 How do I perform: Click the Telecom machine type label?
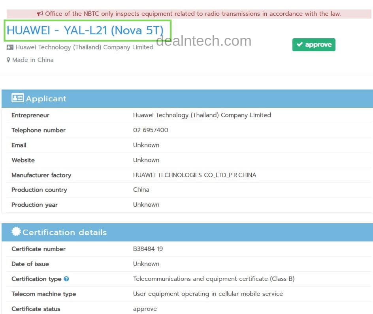click(43, 294)
